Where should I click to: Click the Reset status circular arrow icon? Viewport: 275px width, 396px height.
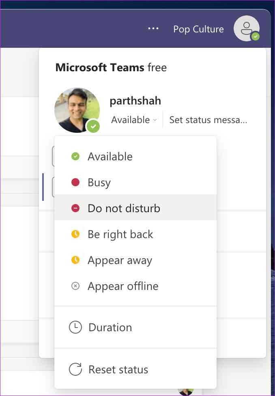[x=75, y=369]
